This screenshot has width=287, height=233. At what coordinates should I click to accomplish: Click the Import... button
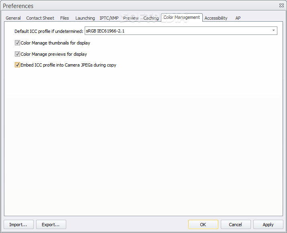tap(18, 225)
